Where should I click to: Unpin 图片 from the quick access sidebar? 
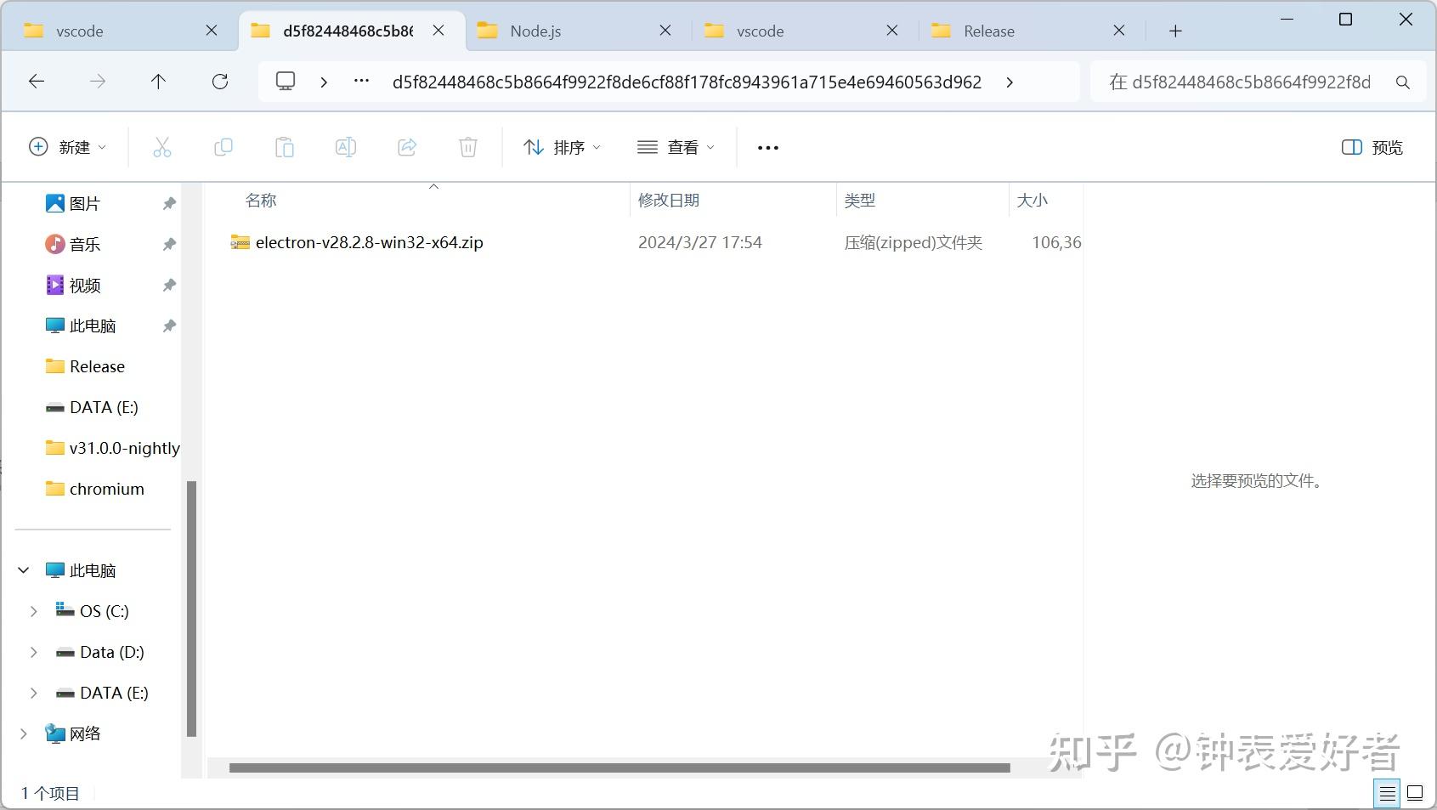(x=168, y=202)
